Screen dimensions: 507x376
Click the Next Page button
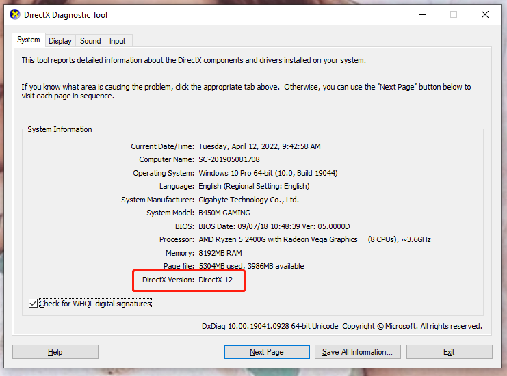click(266, 352)
